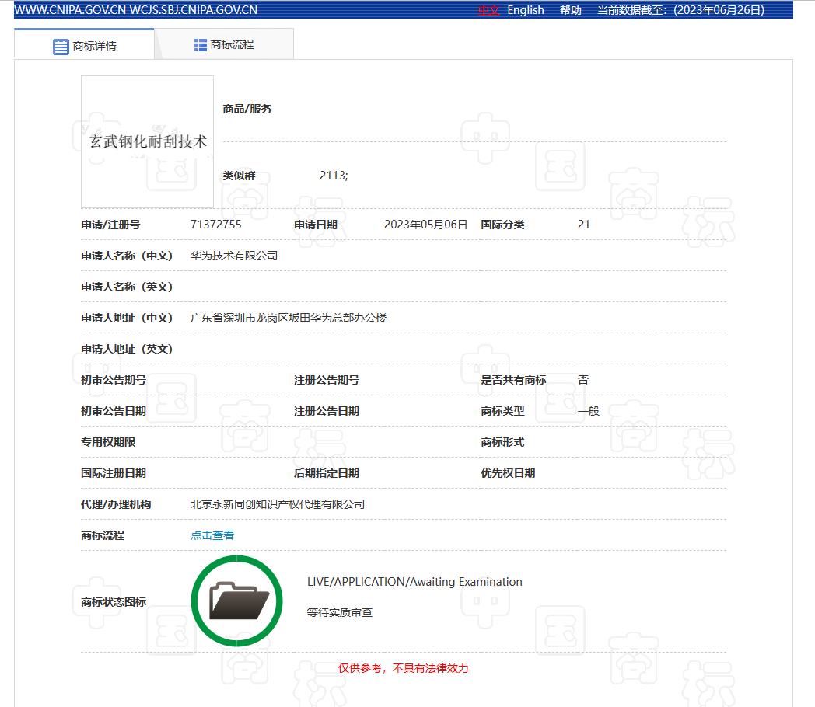The height and width of the screenshot is (707, 815).
Task: Switch language to English
Action: coord(526,10)
